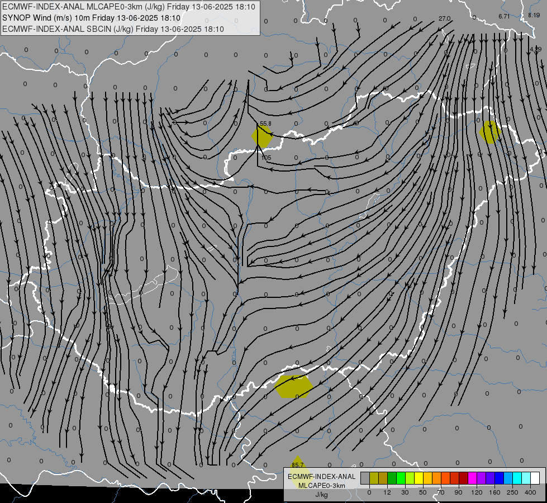Click the legend tick label '250'
The width and height of the screenshot is (547, 503).
click(x=512, y=492)
